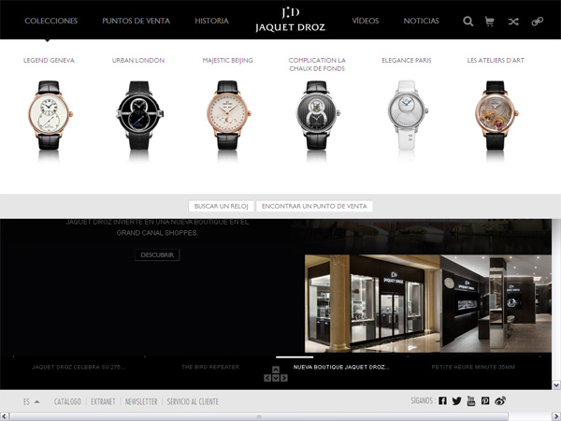Expand the ES language selector
This screenshot has width=561, height=421.
32,401
